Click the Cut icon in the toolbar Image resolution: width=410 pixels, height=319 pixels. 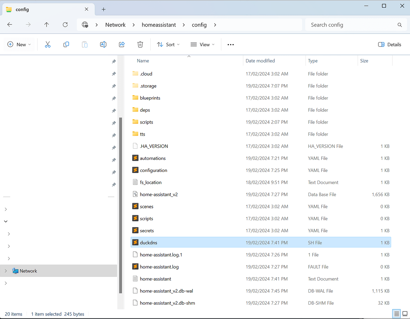pos(48,44)
